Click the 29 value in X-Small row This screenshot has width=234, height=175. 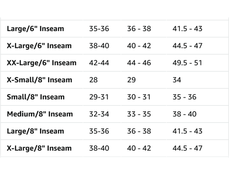pos(131,80)
